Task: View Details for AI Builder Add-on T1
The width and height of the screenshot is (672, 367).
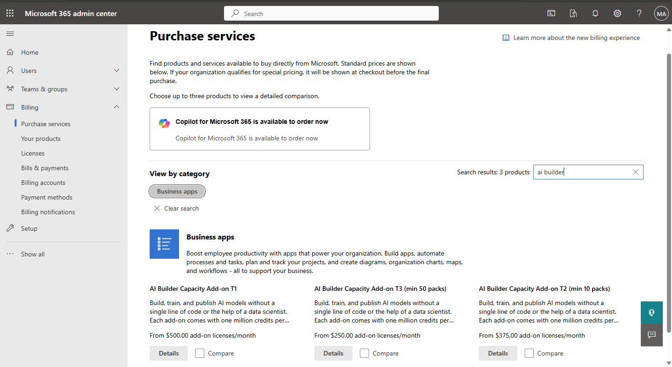Action: 168,353
